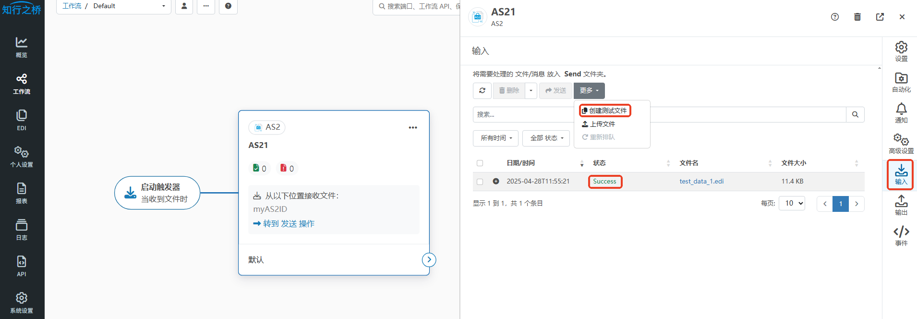Screen dimensions: 917x319
Task: Open the 输出 output tab
Action: tap(901, 205)
